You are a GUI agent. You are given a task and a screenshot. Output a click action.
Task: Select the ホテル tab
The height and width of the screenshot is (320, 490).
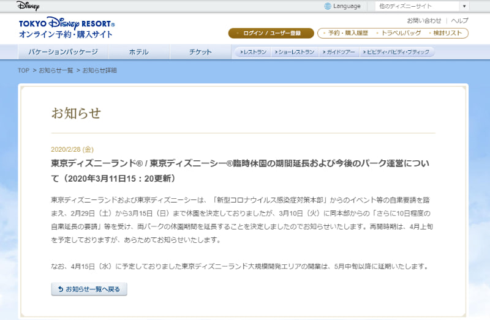139,52
